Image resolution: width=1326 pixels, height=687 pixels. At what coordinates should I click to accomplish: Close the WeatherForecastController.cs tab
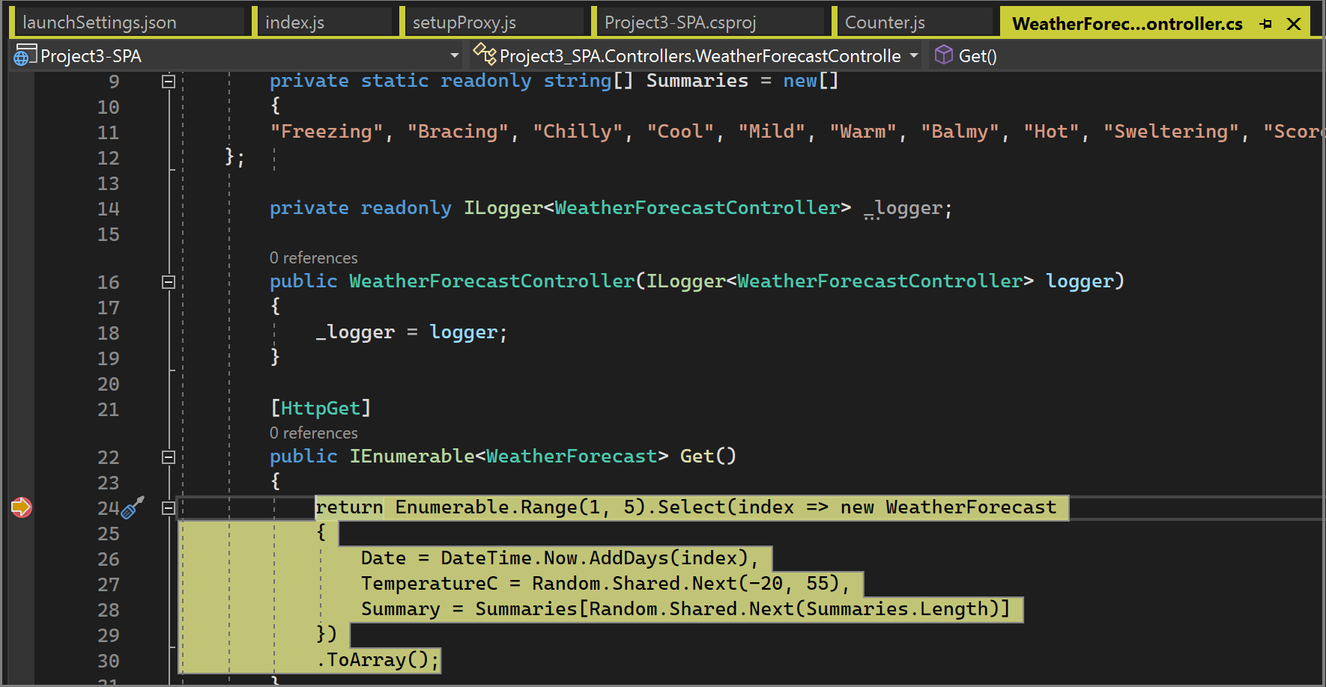pos(1294,23)
